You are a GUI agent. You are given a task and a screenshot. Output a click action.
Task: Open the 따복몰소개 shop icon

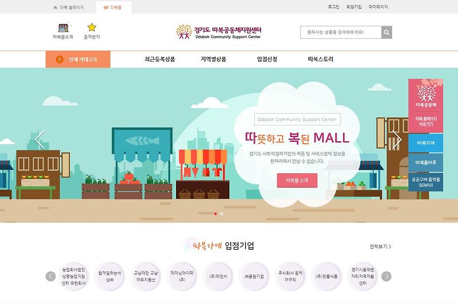coord(63,28)
